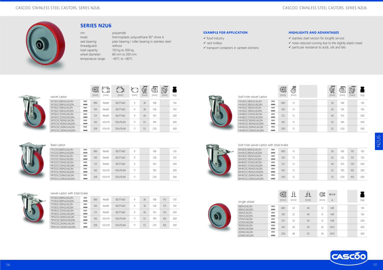Click the 'fixed castor' table title
The width and height of the screenshot is (383, 270).
[x=58, y=145]
